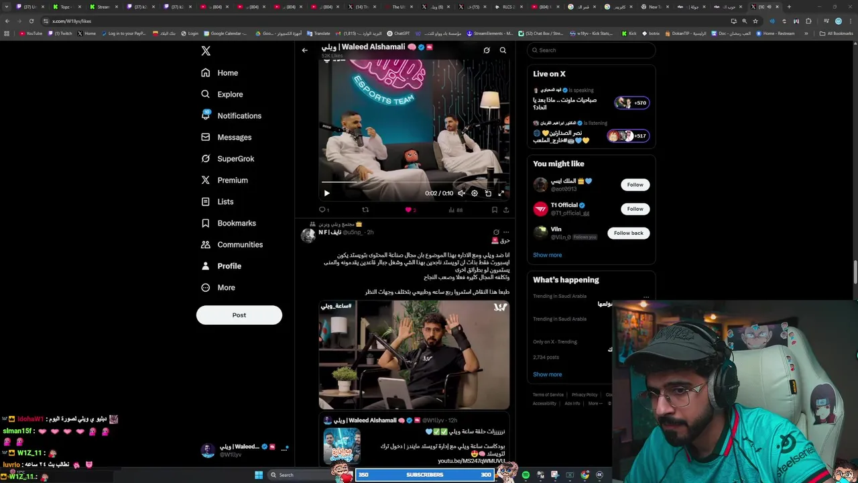This screenshot has height=483, width=858.
Task: Open All Bookmarks folder
Action: pos(837,34)
